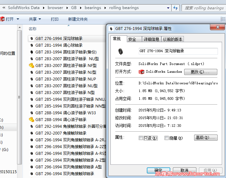This screenshot has width=226, height=178.
Task: Click the part icon of GBT 276-1994 深沟球轴承 in the list
Action: tap(32, 39)
